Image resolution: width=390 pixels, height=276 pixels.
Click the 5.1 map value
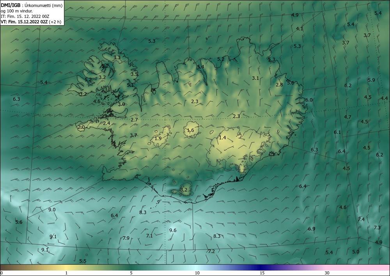pos(130,85)
